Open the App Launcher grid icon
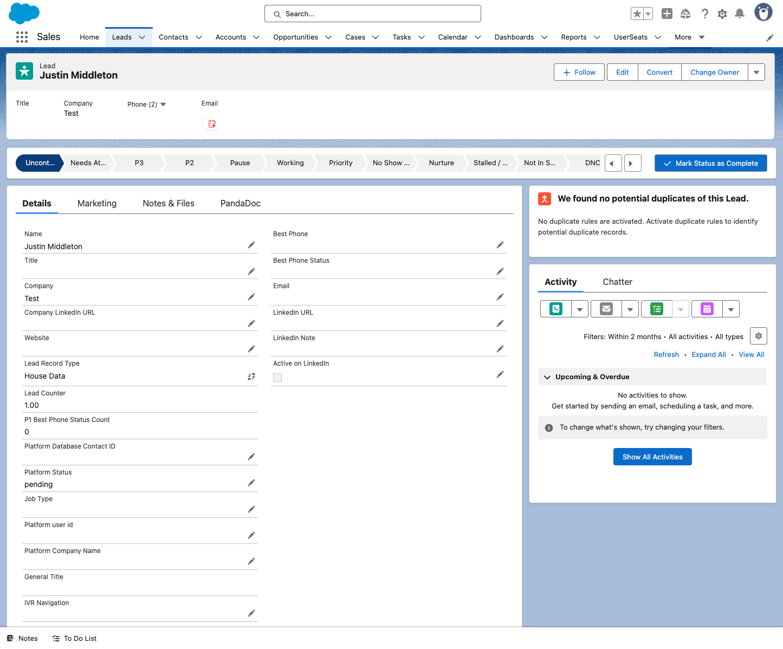Screen dimensions: 783x649 (22, 37)
